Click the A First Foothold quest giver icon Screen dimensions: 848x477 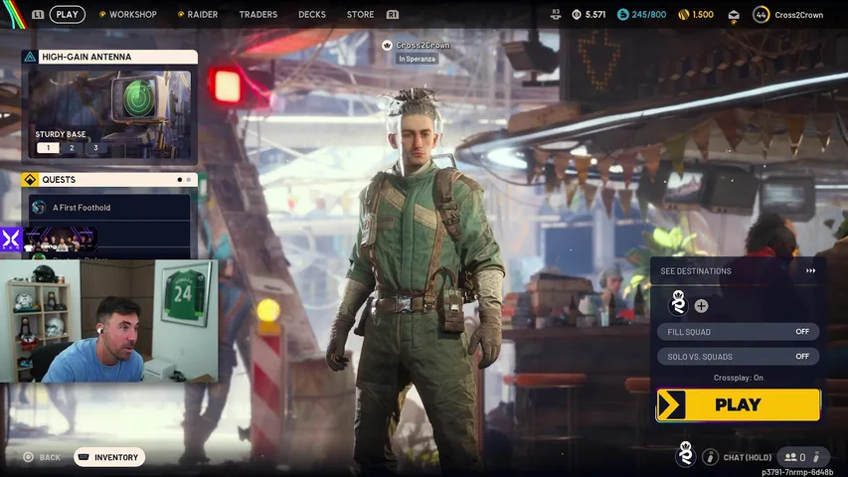pyautogui.click(x=39, y=207)
